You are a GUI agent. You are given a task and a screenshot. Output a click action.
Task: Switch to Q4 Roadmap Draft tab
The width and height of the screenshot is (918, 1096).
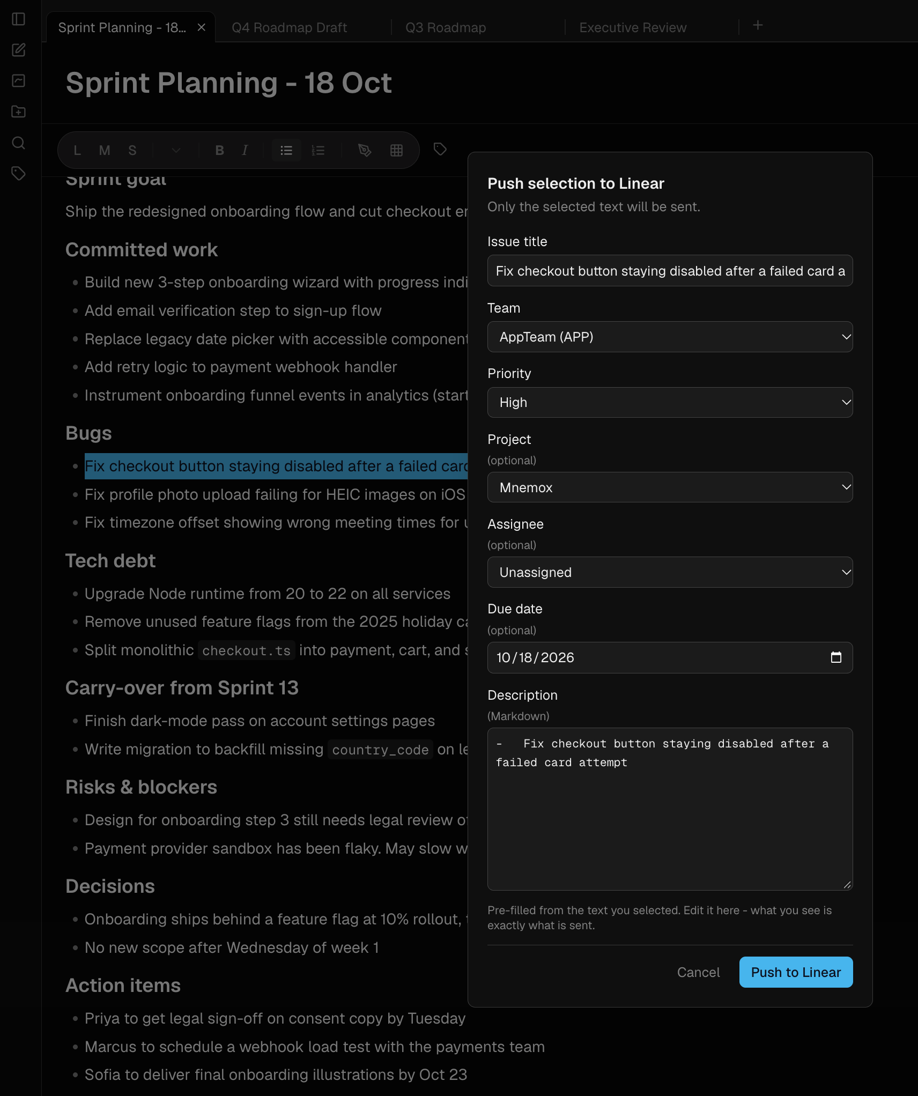[289, 27]
